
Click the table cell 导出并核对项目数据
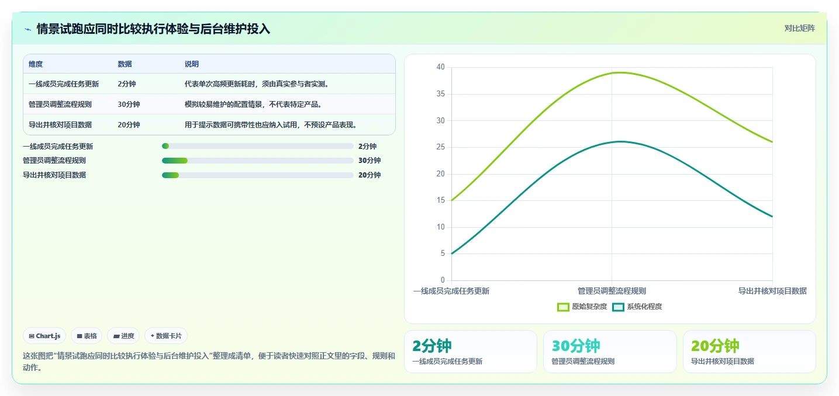(60, 124)
